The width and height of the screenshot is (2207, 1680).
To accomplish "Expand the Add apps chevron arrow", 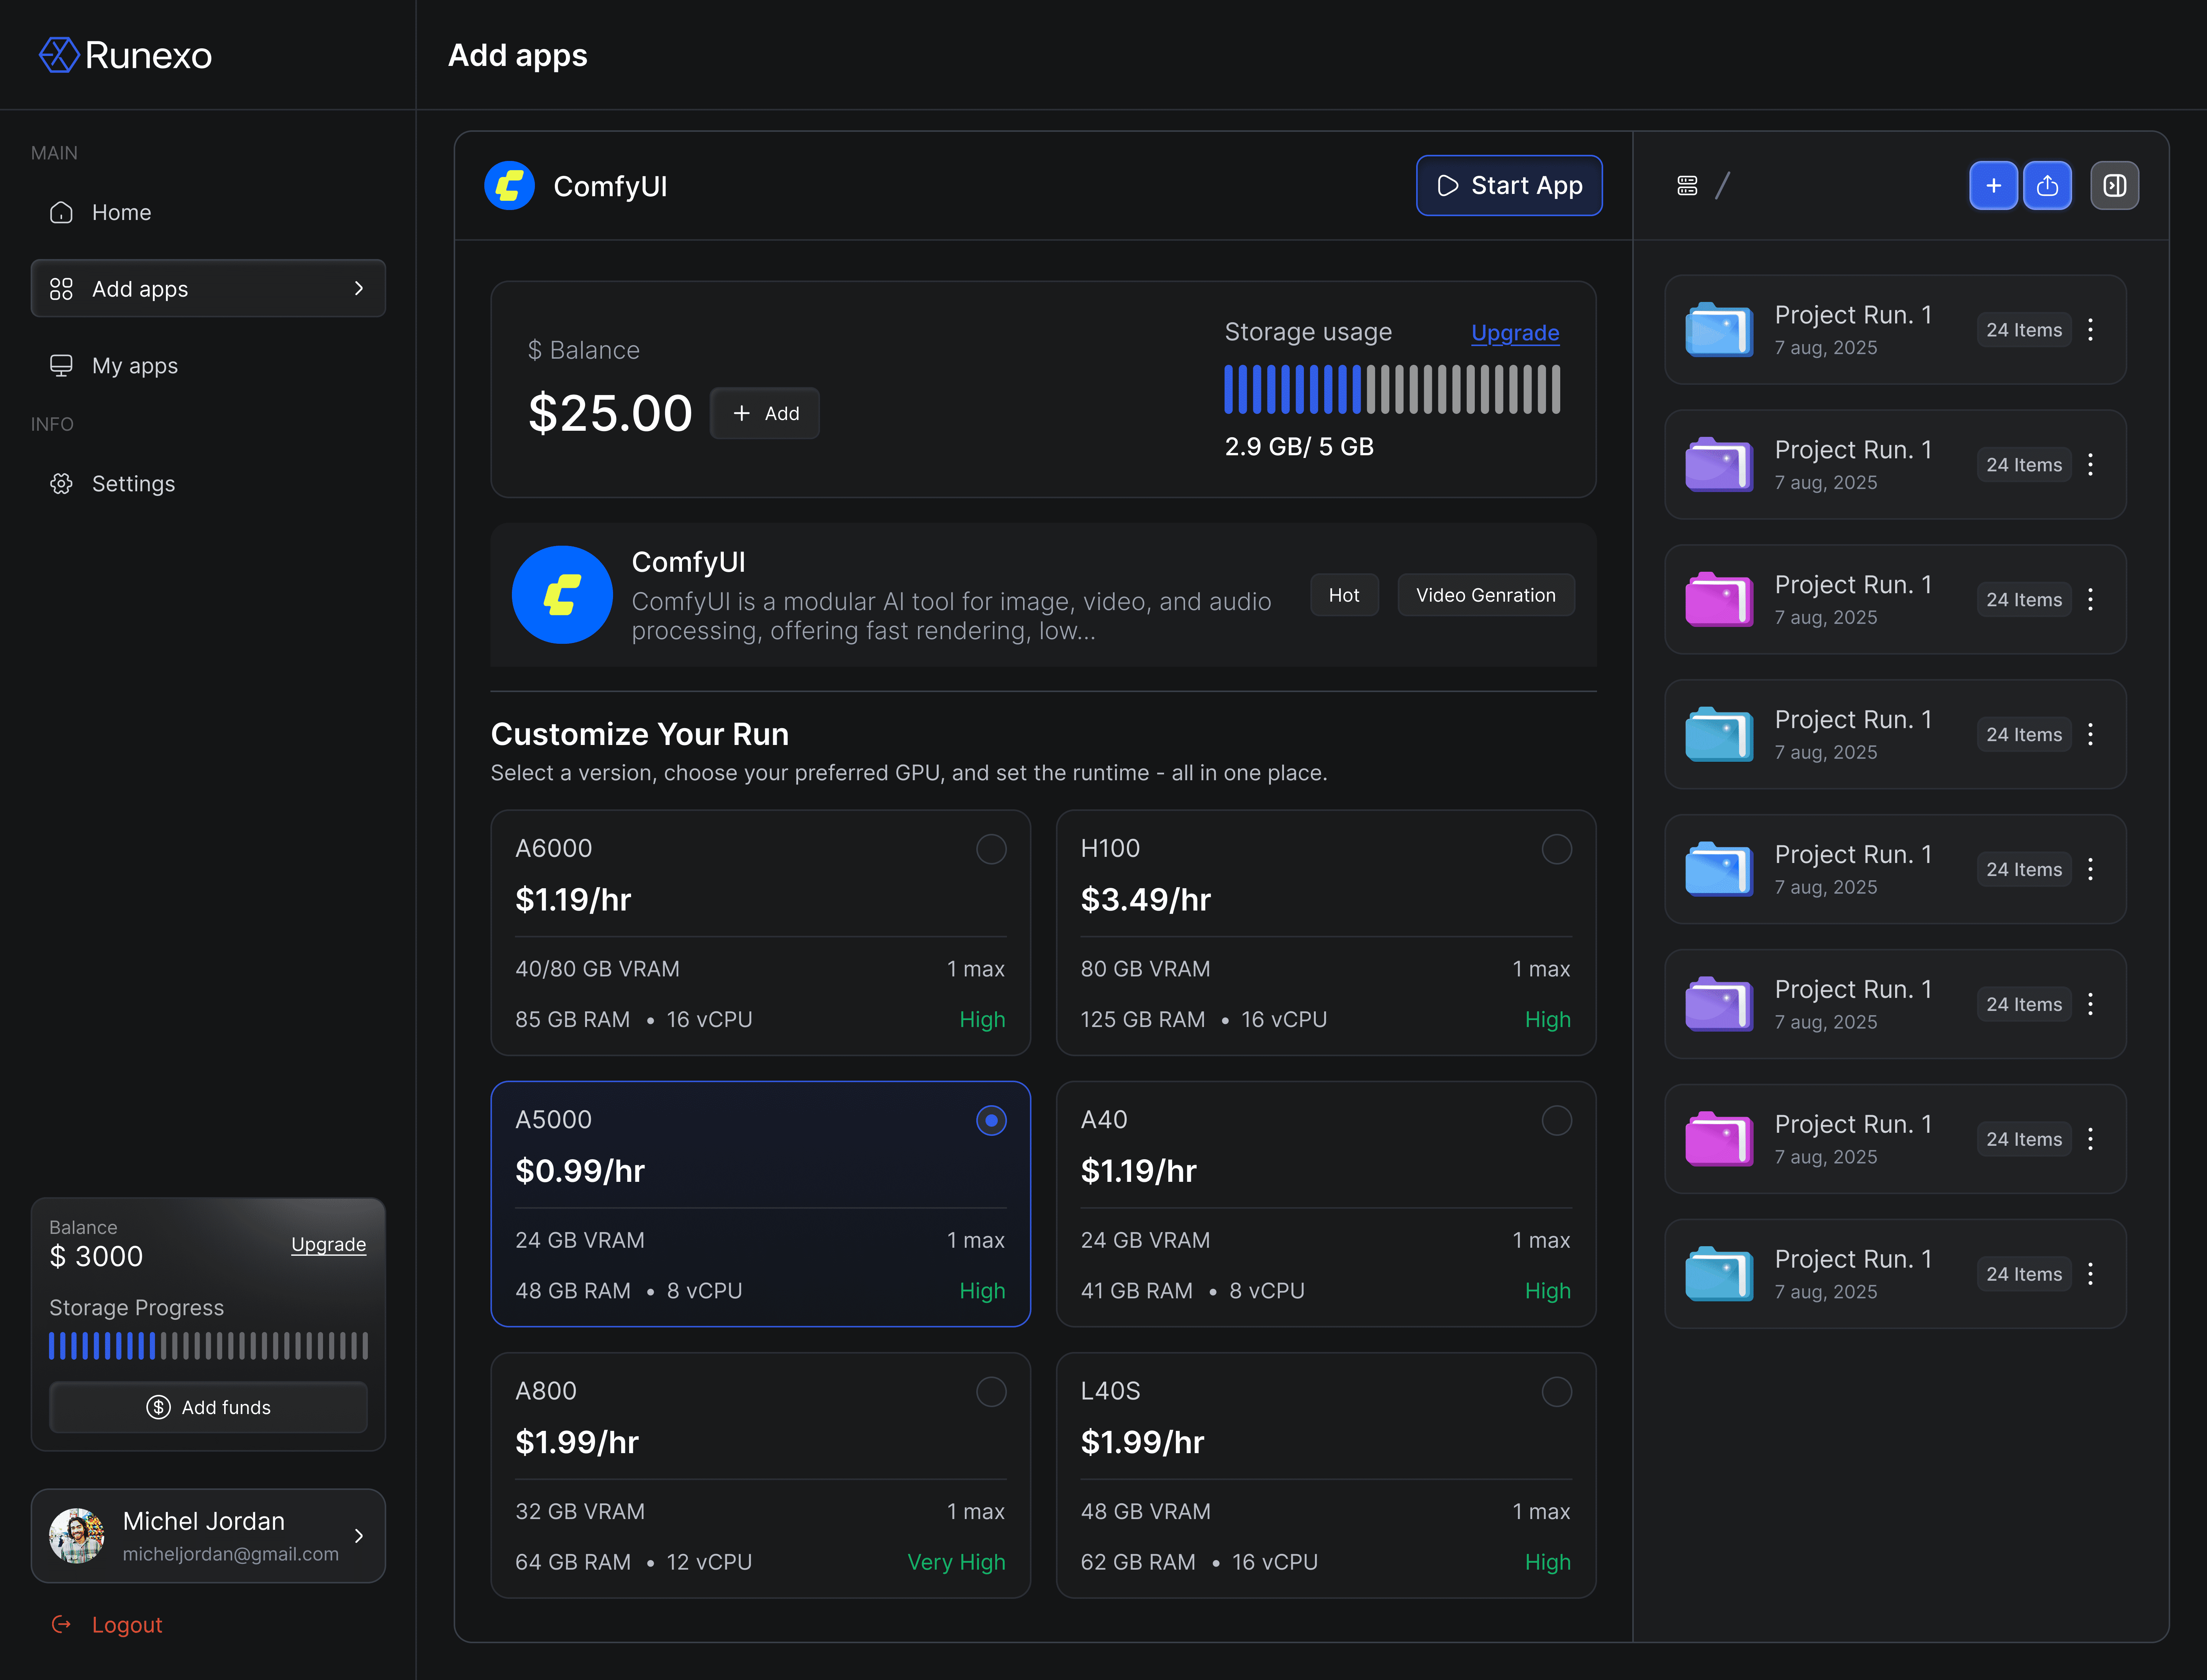I will coord(359,289).
